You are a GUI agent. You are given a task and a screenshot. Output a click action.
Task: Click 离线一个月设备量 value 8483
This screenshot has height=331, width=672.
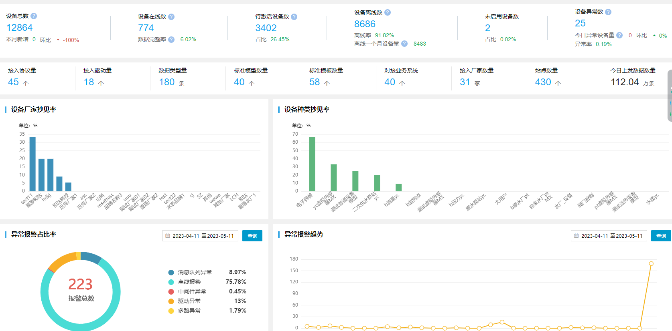coord(420,44)
